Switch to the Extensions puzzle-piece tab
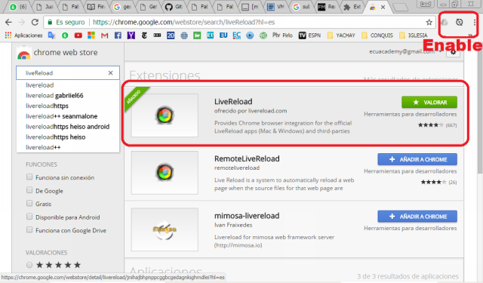The height and width of the screenshot is (283, 483). 352,7
